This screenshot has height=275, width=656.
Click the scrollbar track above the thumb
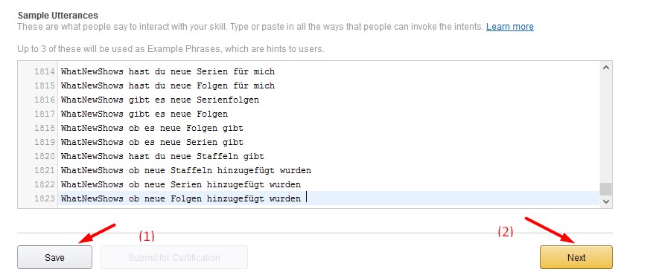606,128
